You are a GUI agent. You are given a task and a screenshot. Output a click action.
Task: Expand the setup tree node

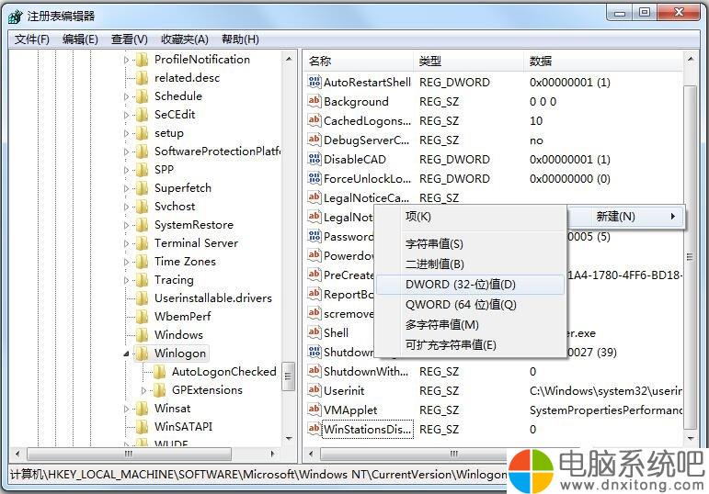[x=126, y=133]
